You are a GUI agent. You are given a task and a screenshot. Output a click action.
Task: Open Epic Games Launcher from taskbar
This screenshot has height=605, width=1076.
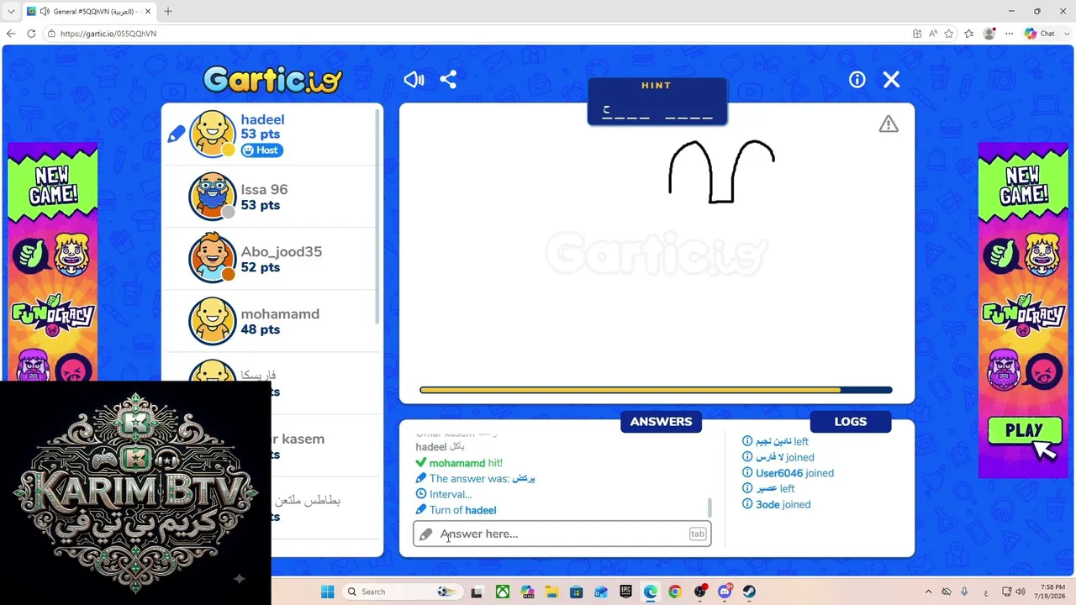coord(625,592)
